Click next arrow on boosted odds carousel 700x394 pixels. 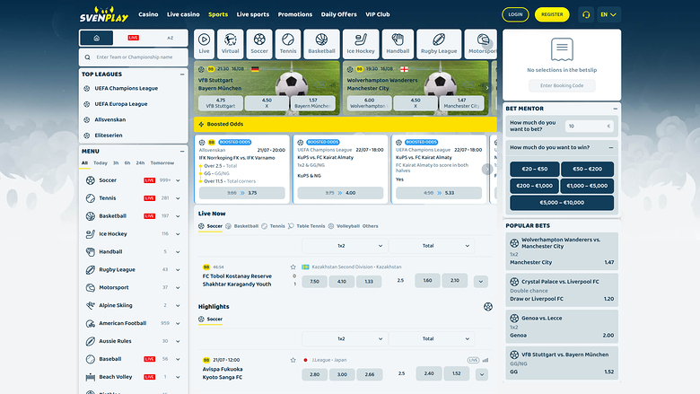(487, 169)
